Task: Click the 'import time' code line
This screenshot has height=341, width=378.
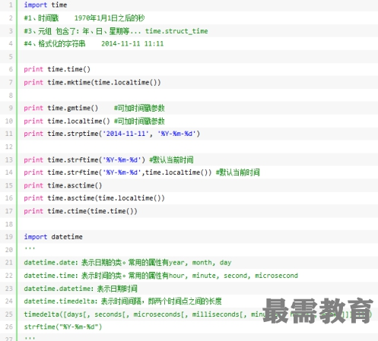Action: [46, 5]
